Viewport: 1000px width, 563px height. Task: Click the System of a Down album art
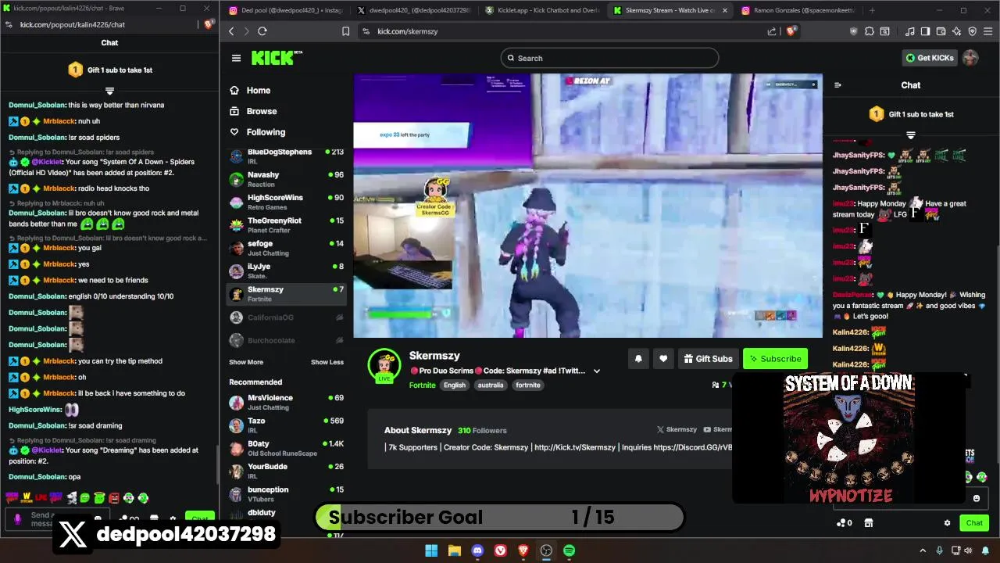click(849, 439)
